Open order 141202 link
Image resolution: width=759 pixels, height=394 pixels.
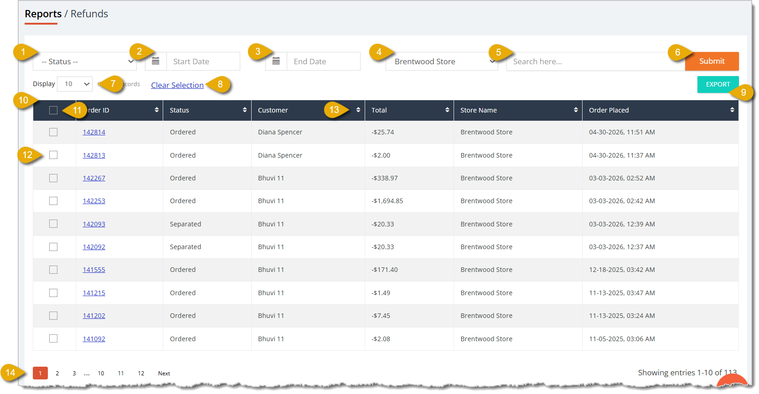(94, 316)
